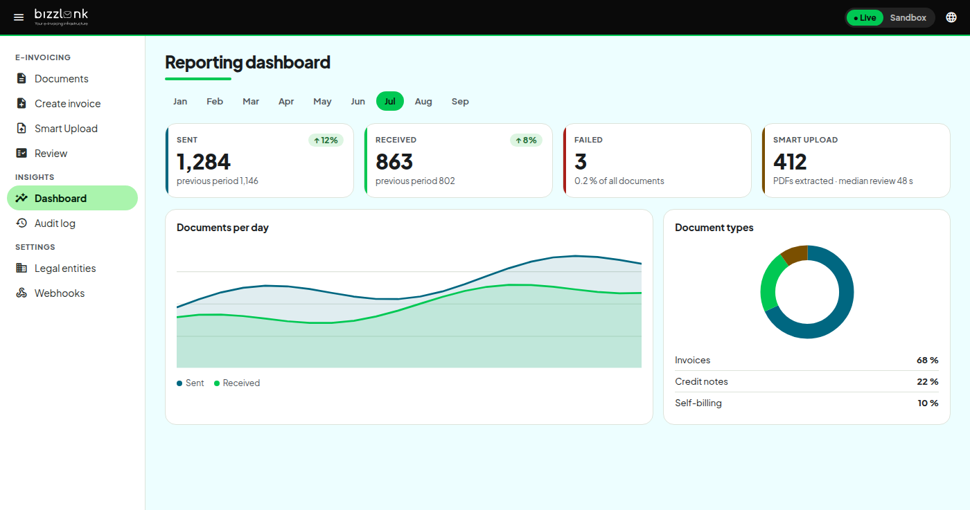Image resolution: width=970 pixels, height=510 pixels.
Task: Click 'PDFs extracted · median review 48 s'
Action: pos(843,181)
